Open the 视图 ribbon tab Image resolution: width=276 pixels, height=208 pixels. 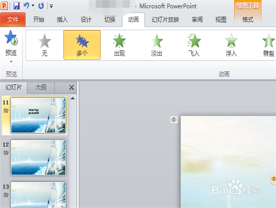tap(221, 20)
